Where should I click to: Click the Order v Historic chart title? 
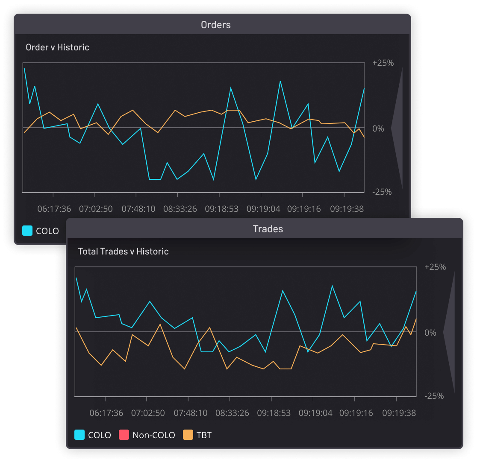57,47
